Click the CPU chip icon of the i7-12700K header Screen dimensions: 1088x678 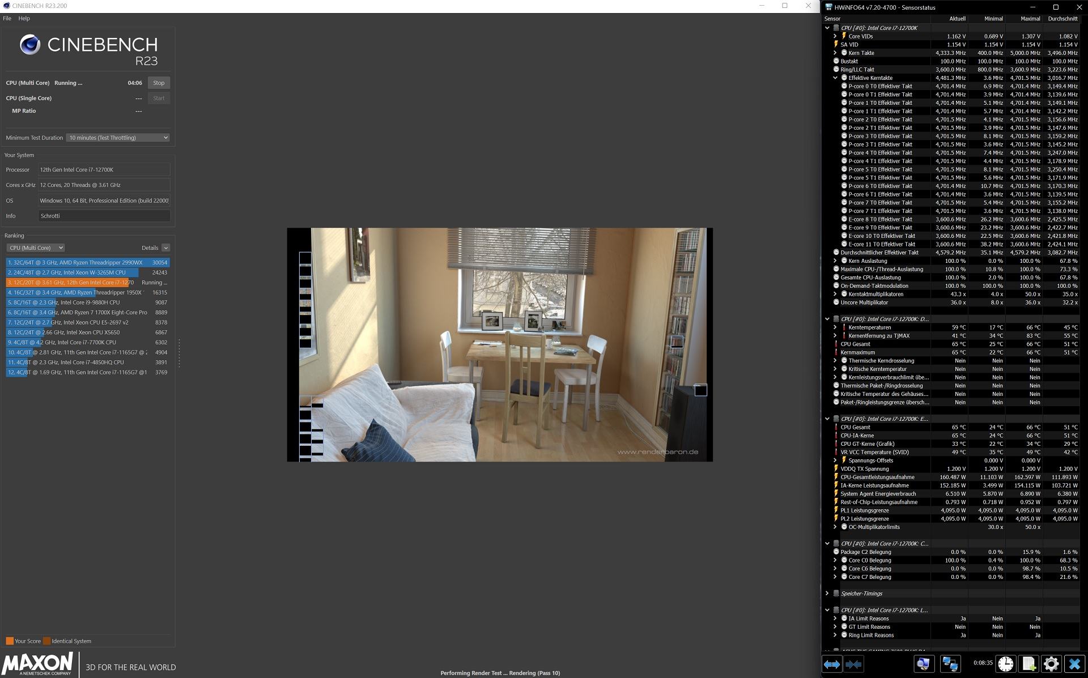tap(836, 28)
